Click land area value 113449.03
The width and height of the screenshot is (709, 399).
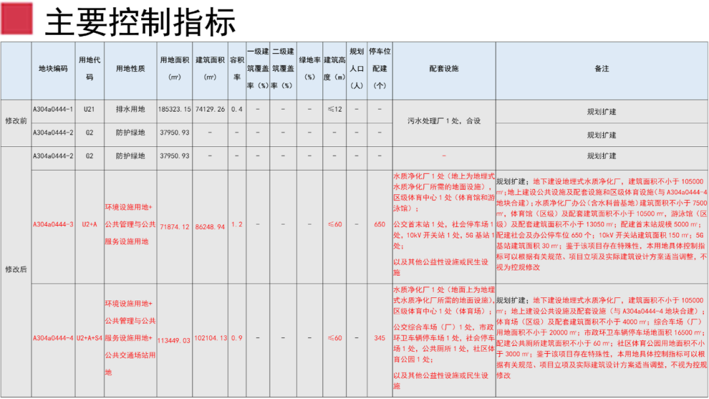pos(175,340)
